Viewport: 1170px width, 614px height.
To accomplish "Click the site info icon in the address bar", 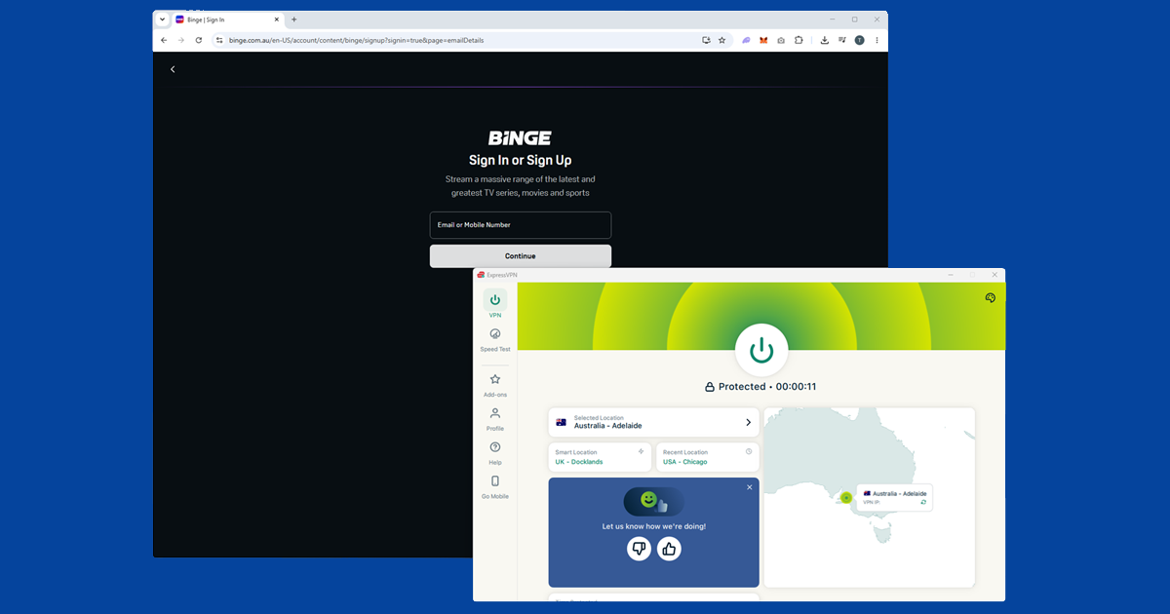I will (x=219, y=40).
